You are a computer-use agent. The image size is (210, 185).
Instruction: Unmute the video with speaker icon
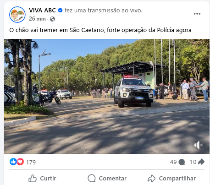pyautogui.click(x=198, y=145)
